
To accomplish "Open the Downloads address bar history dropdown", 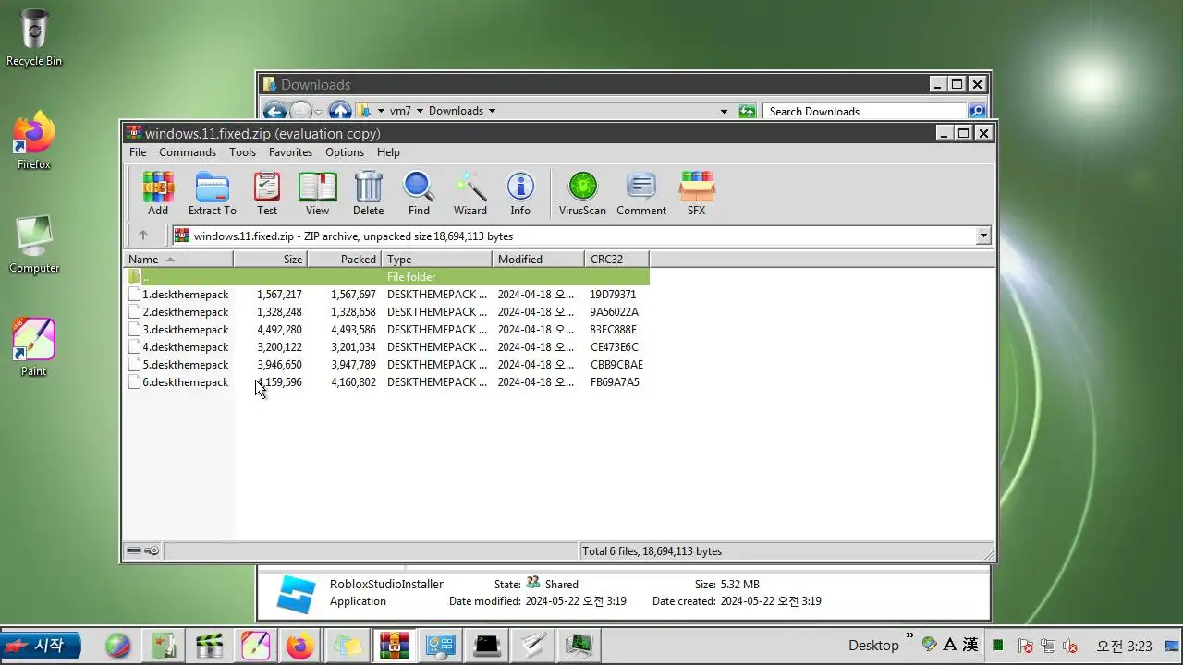I will (x=724, y=111).
